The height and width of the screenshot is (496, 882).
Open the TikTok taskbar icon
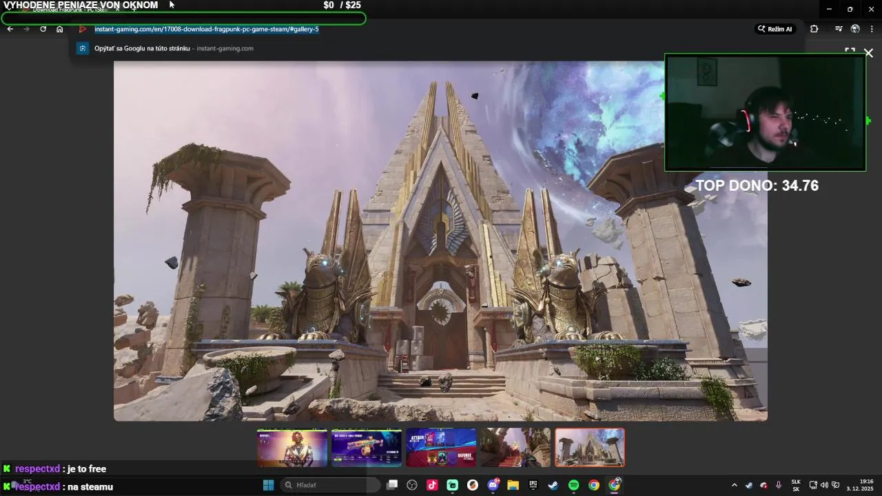click(432, 485)
